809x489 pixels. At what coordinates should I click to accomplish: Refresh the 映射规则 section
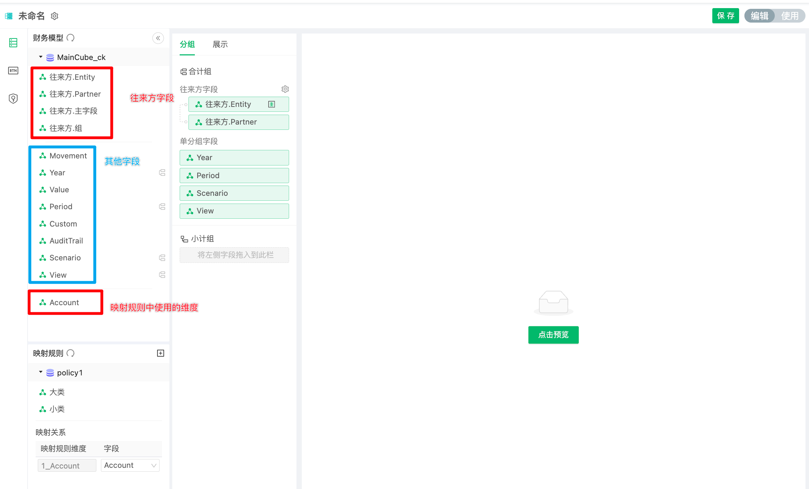pos(71,353)
